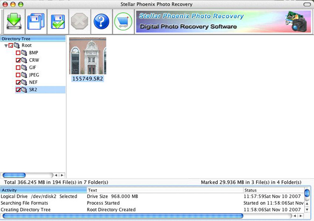The image size is (314, 221).
Task: Click the Stellar Phoenix Photo Recovery banner
Action: pyautogui.click(x=223, y=21)
